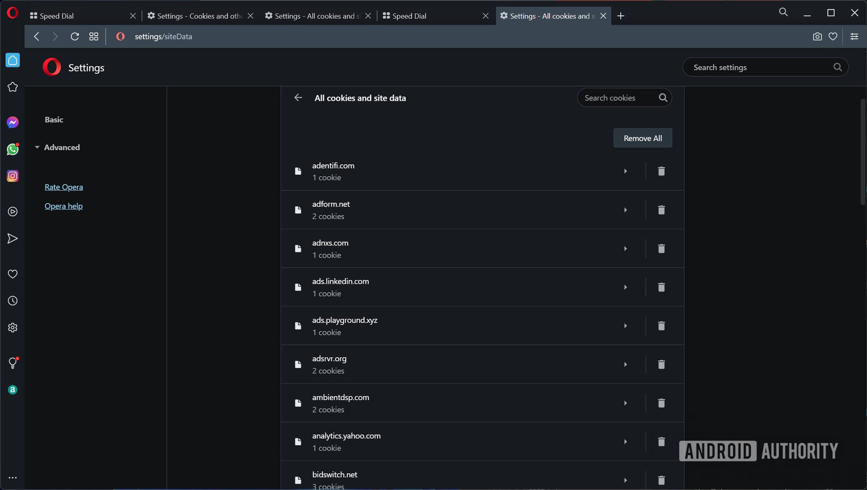867x490 pixels.
Task: Open sidebar bookmarks star icon
Action: 13,87
